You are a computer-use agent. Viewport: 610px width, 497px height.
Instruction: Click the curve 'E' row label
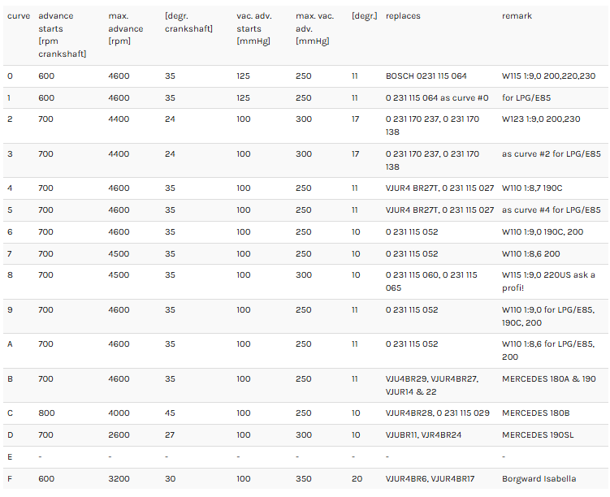10,457
